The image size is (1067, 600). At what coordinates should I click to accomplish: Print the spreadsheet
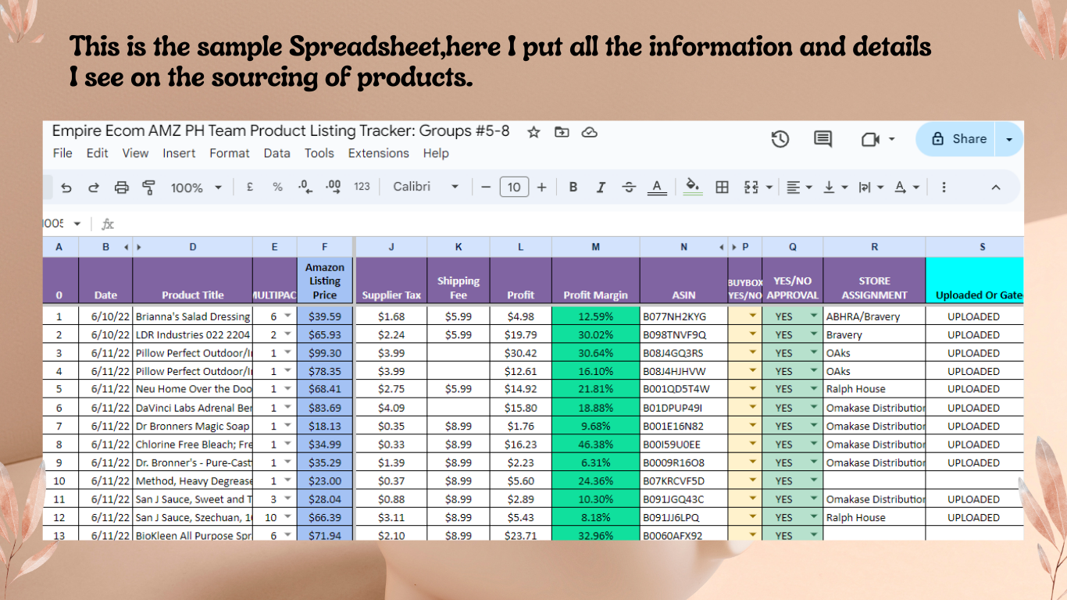point(121,187)
